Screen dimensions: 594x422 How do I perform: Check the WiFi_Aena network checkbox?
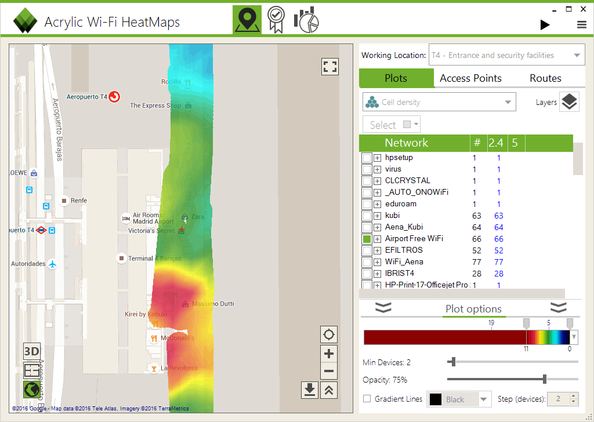tap(367, 262)
